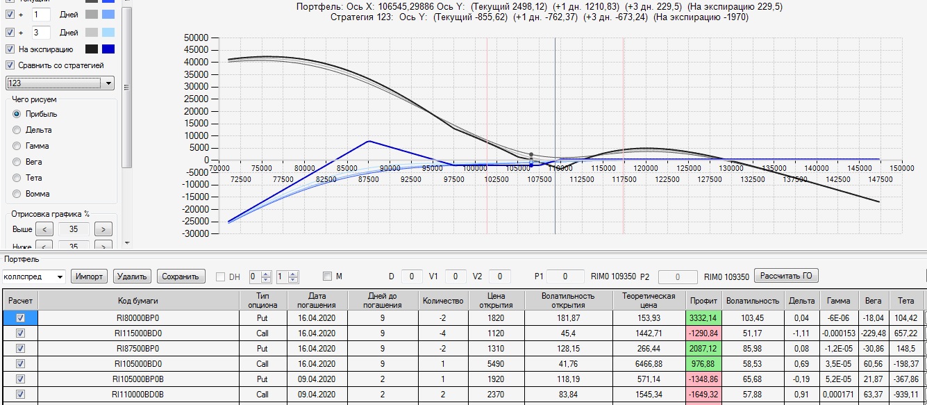Pick the blue color swatch for +1 Дней
This screenshot has width=927, height=405.
108,14
